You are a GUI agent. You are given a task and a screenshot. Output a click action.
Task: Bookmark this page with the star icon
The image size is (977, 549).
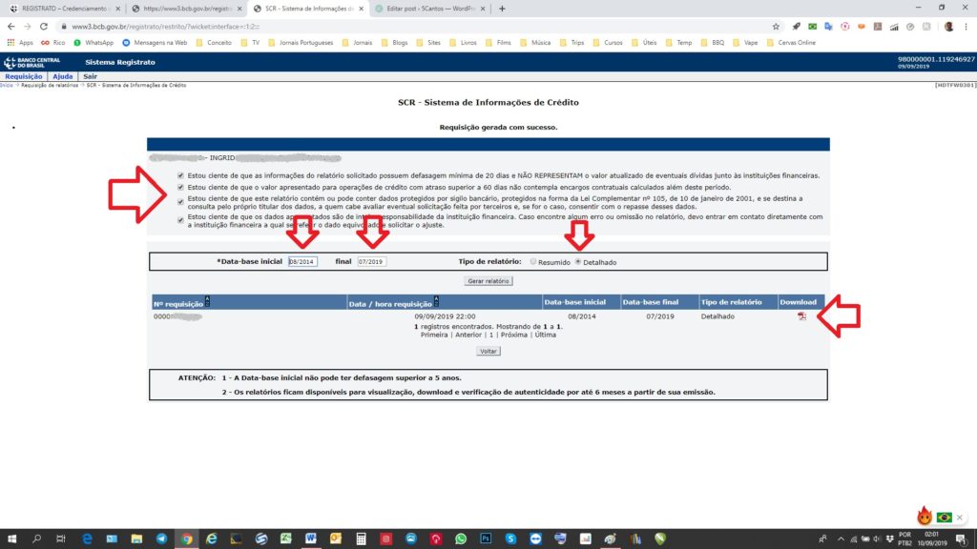pyautogui.click(x=776, y=27)
